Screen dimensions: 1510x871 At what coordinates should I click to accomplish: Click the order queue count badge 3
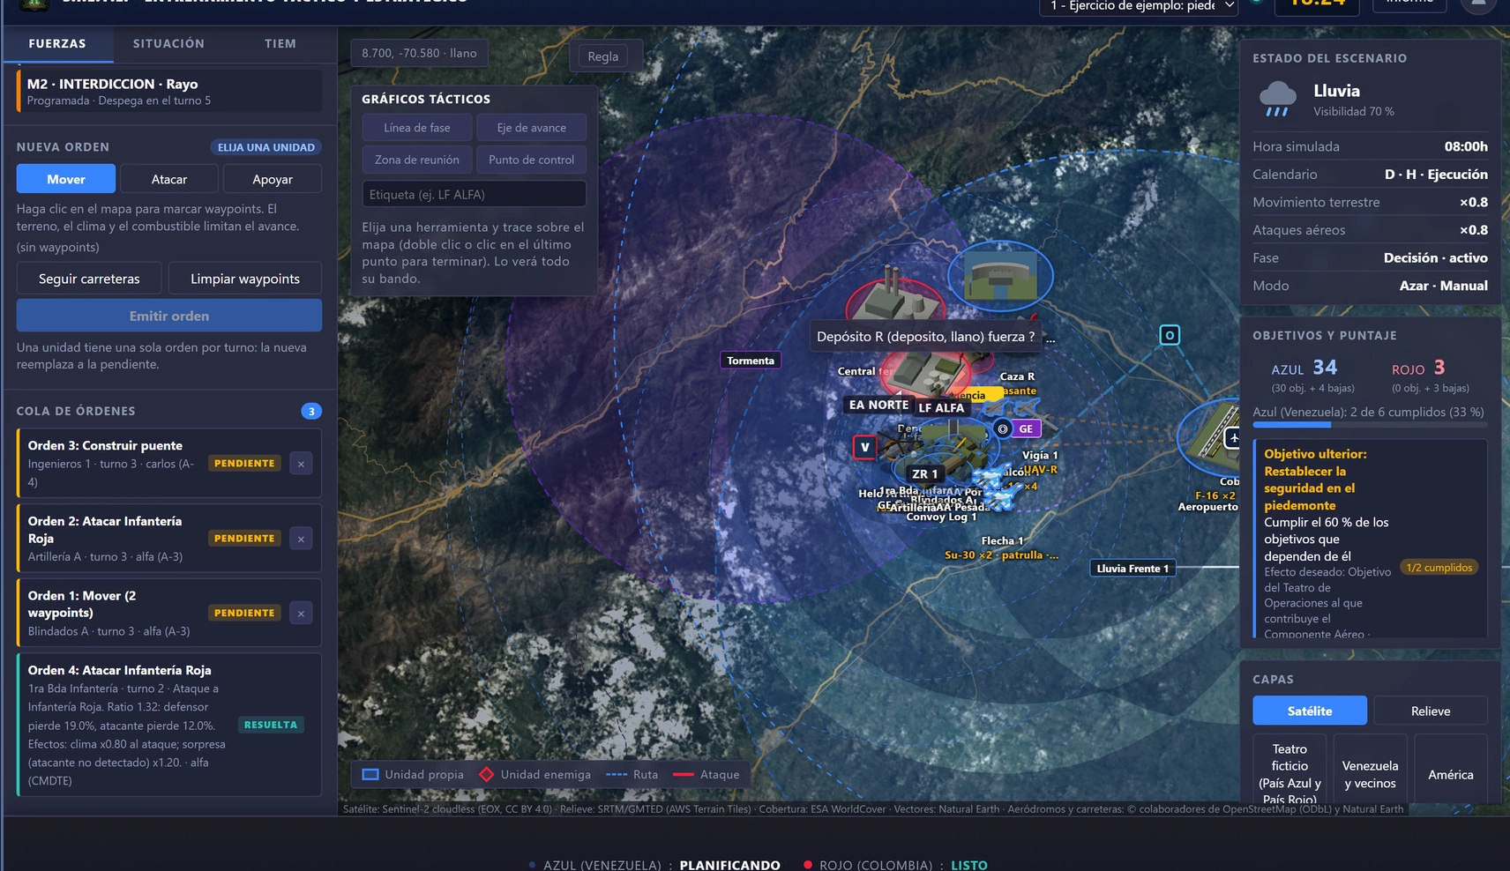coord(311,411)
